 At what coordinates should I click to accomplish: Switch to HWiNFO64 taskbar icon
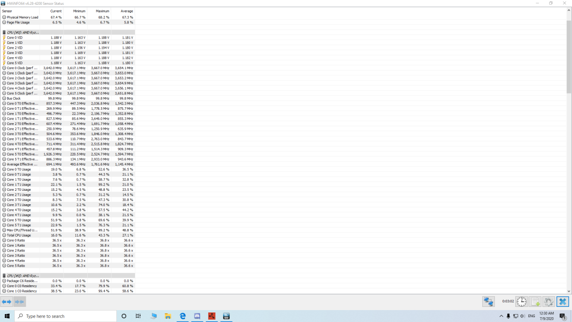[226, 316]
